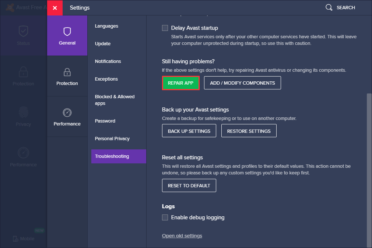
Task: Click the settings page vertical scrollbar
Action: point(369,170)
